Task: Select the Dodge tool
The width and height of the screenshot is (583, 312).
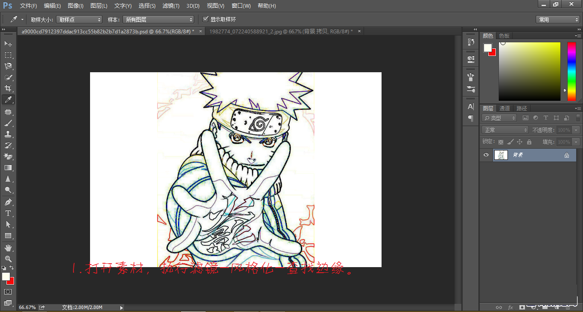Action: click(x=8, y=190)
